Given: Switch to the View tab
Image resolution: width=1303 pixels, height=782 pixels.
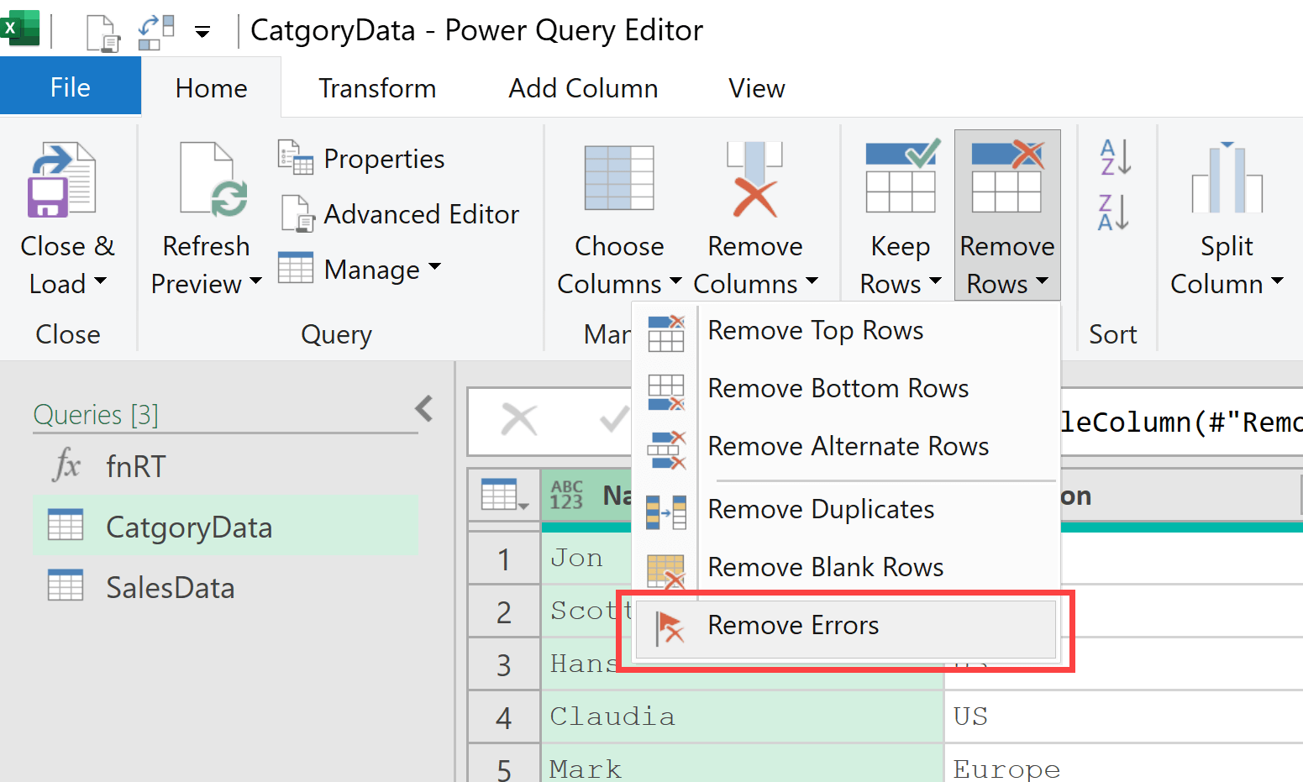Looking at the screenshot, I should [756, 88].
